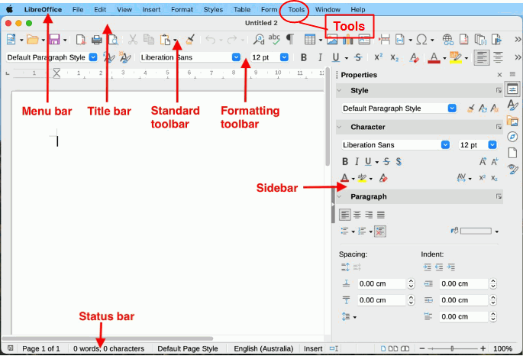The image size is (523, 356).
Task: Click the Insert Page Break icon
Action: point(385,40)
